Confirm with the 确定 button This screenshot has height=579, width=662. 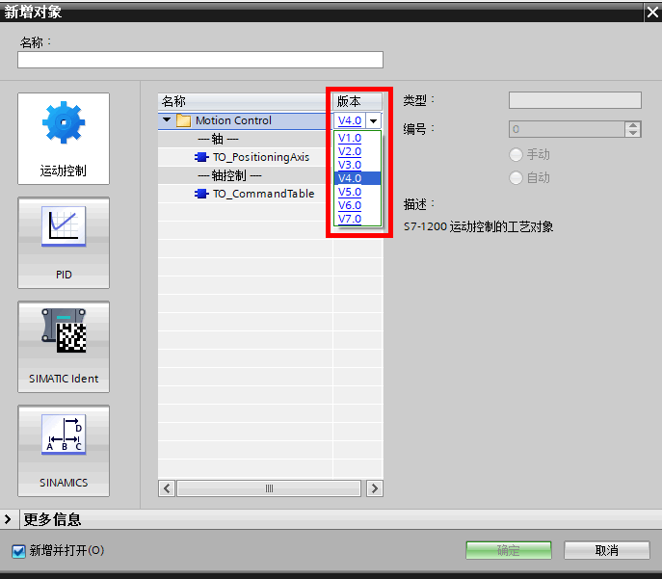(509, 550)
